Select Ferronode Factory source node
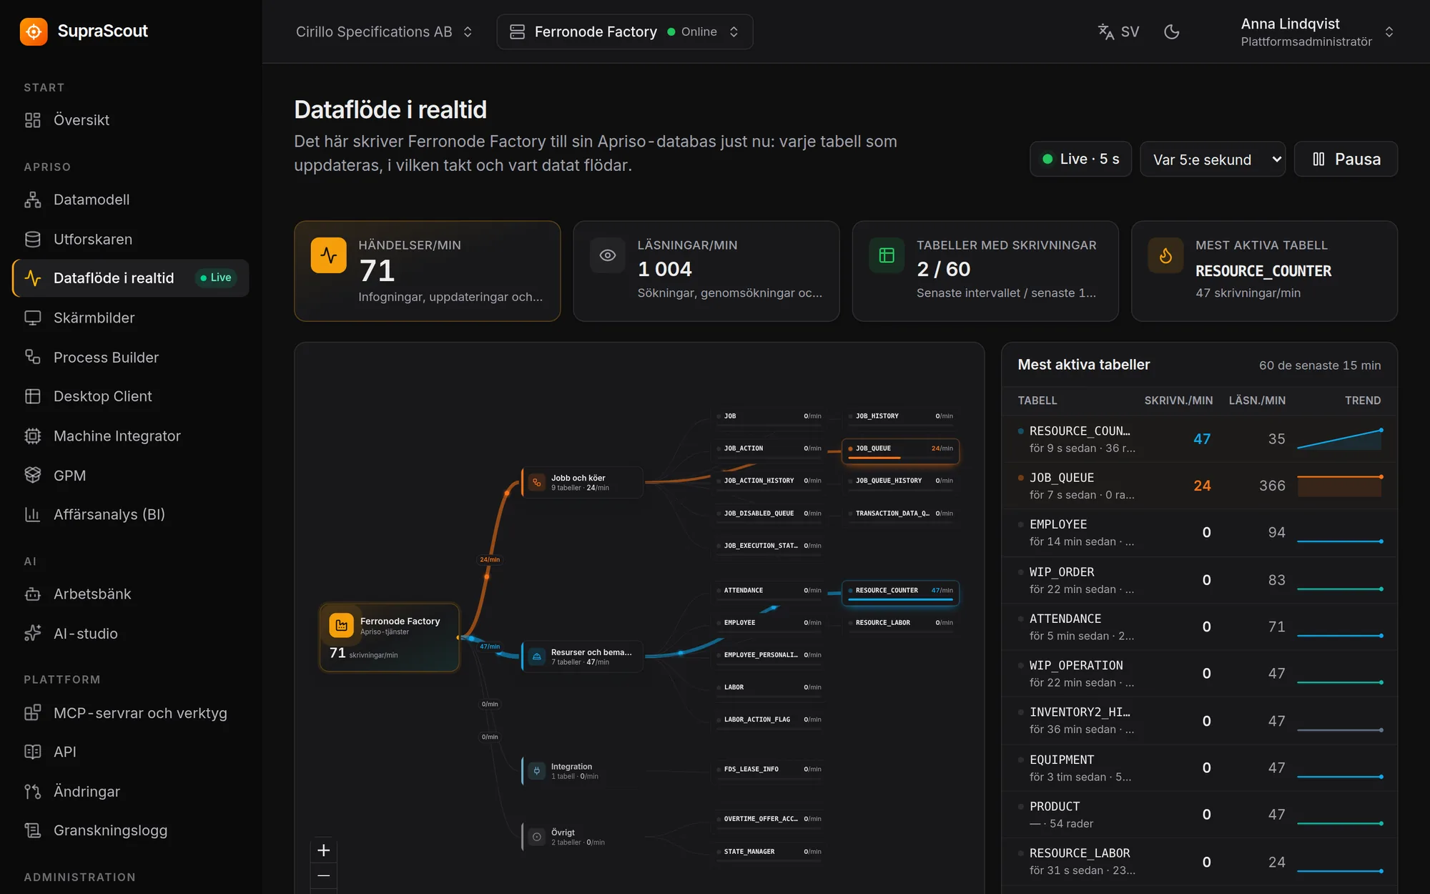Viewport: 1430px width, 894px height. click(x=389, y=637)
